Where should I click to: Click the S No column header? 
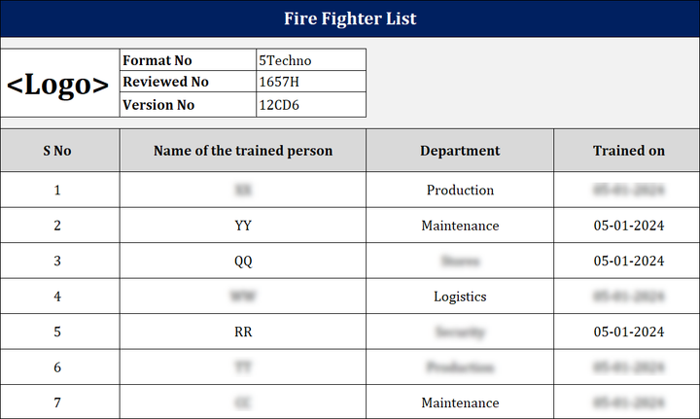[57, 151]
